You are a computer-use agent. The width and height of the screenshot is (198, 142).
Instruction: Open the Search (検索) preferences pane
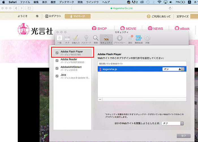click(x=96, y=39)
